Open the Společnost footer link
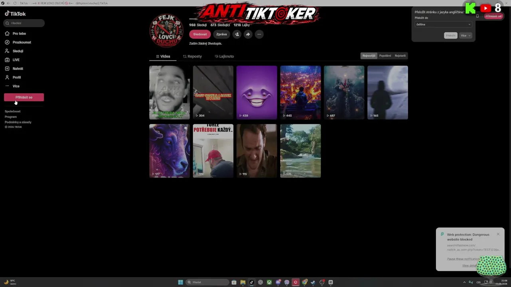The width and height of the screenshot is (511, 287). pos(12,111)
